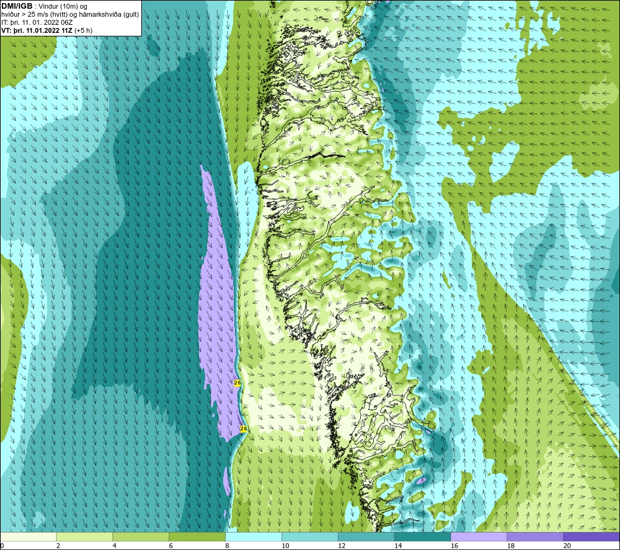Click the 0–2 m/s pale yellow legend swatch
Screen dimensions: 620x550
coord(29,536)
